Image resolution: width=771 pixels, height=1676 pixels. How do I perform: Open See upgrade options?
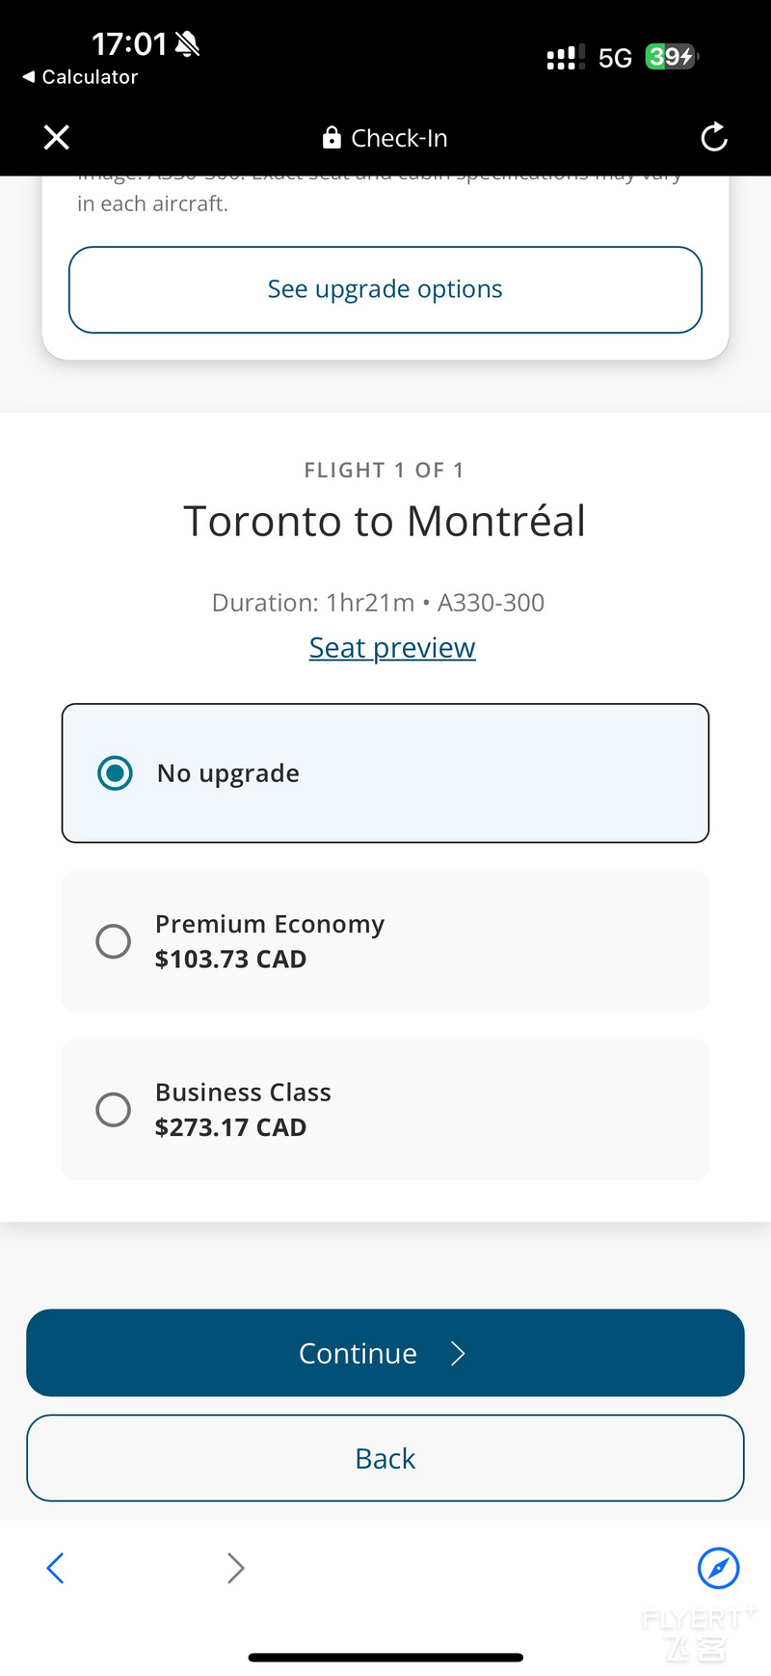pyautogui.click(x=385, y=289)
